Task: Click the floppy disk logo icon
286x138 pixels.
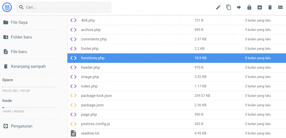Action: [7, 8]
